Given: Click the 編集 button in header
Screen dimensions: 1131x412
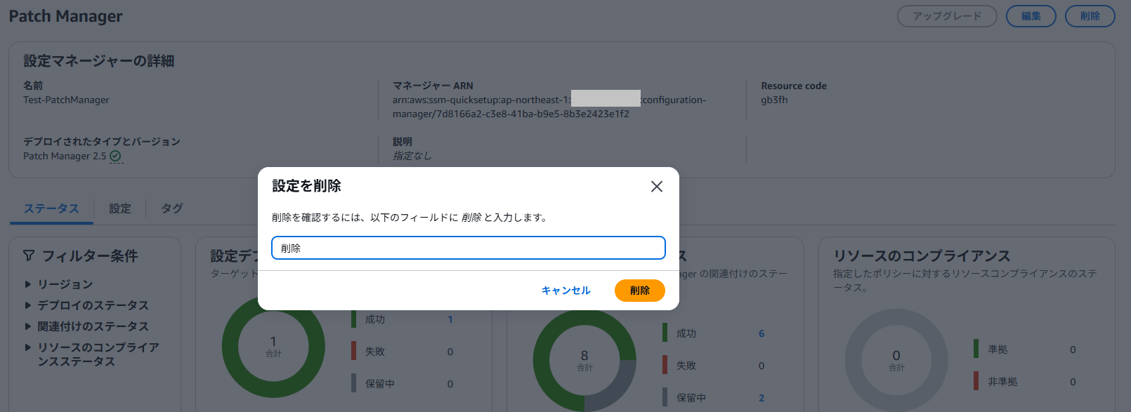Looking at the screenshot, I should click(1031, 16).
